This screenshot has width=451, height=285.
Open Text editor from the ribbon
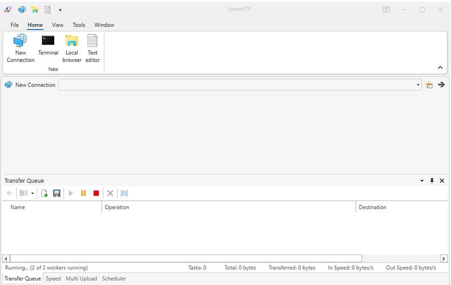(92, 48)
